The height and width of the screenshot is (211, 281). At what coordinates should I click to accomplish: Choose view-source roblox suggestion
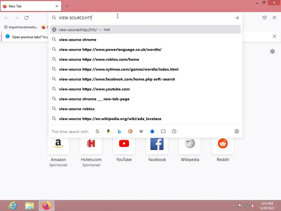point(145,109)
